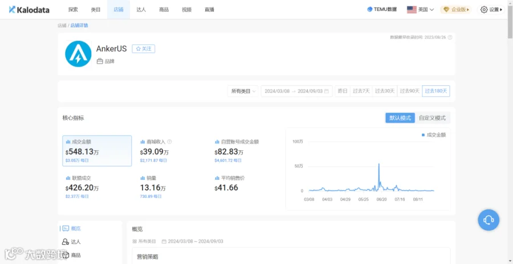Click the settings gear icon
Image resolution: width=513 pixels, height=264 pixels.
click(483, 10)
